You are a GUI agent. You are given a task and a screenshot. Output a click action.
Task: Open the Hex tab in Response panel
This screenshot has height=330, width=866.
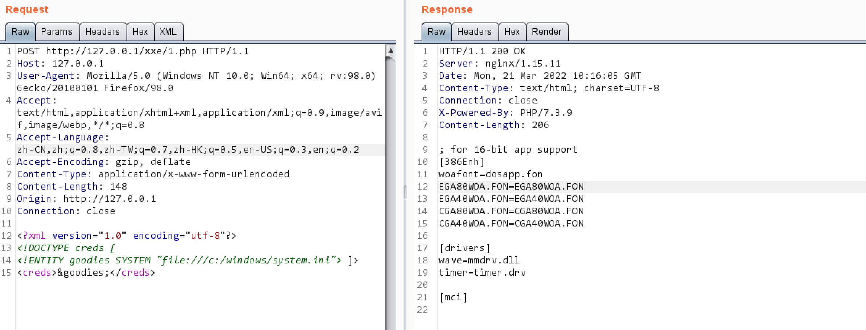click(x=512, y=32)
